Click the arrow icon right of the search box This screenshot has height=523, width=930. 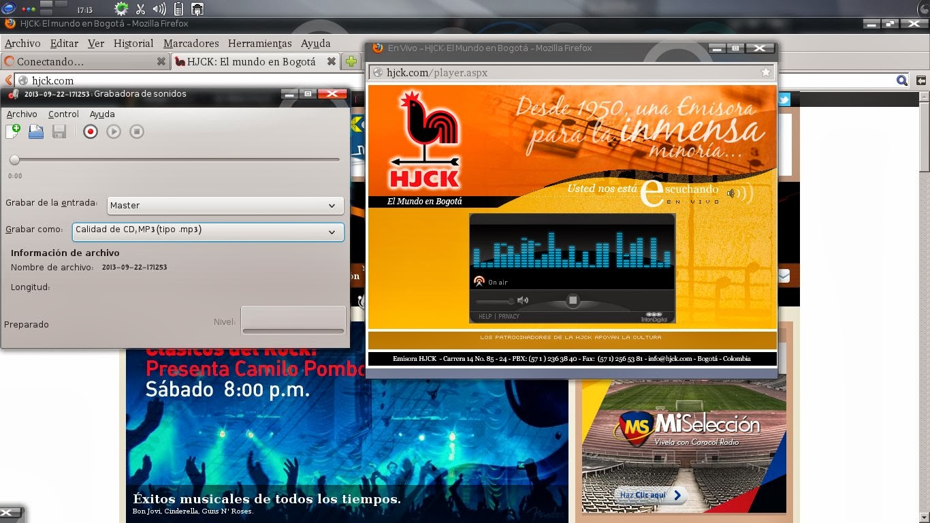pyautogui.click(x=921, y=80)
